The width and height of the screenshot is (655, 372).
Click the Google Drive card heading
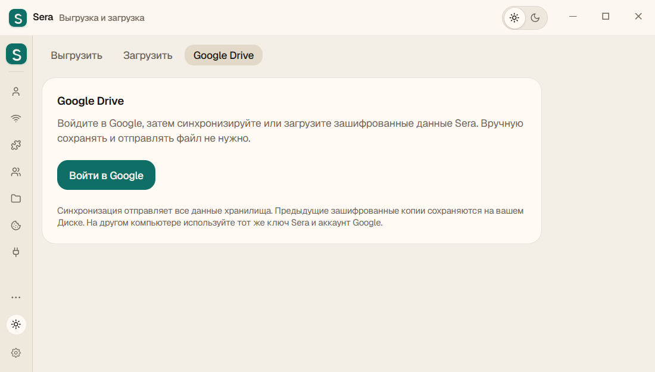tap(91, 101)
